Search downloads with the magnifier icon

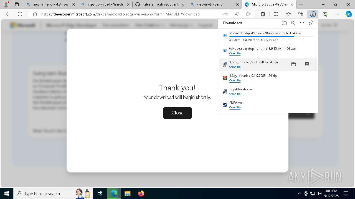(x=293, y=23)
